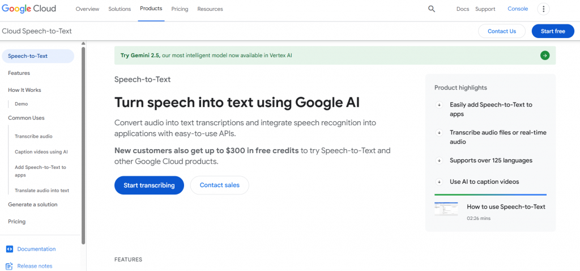Jump to How It Works section
580x271 pixels.
tap(24, 90)
